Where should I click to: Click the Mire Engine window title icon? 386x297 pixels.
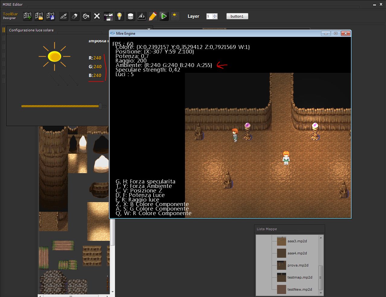[x=113, y=34]
